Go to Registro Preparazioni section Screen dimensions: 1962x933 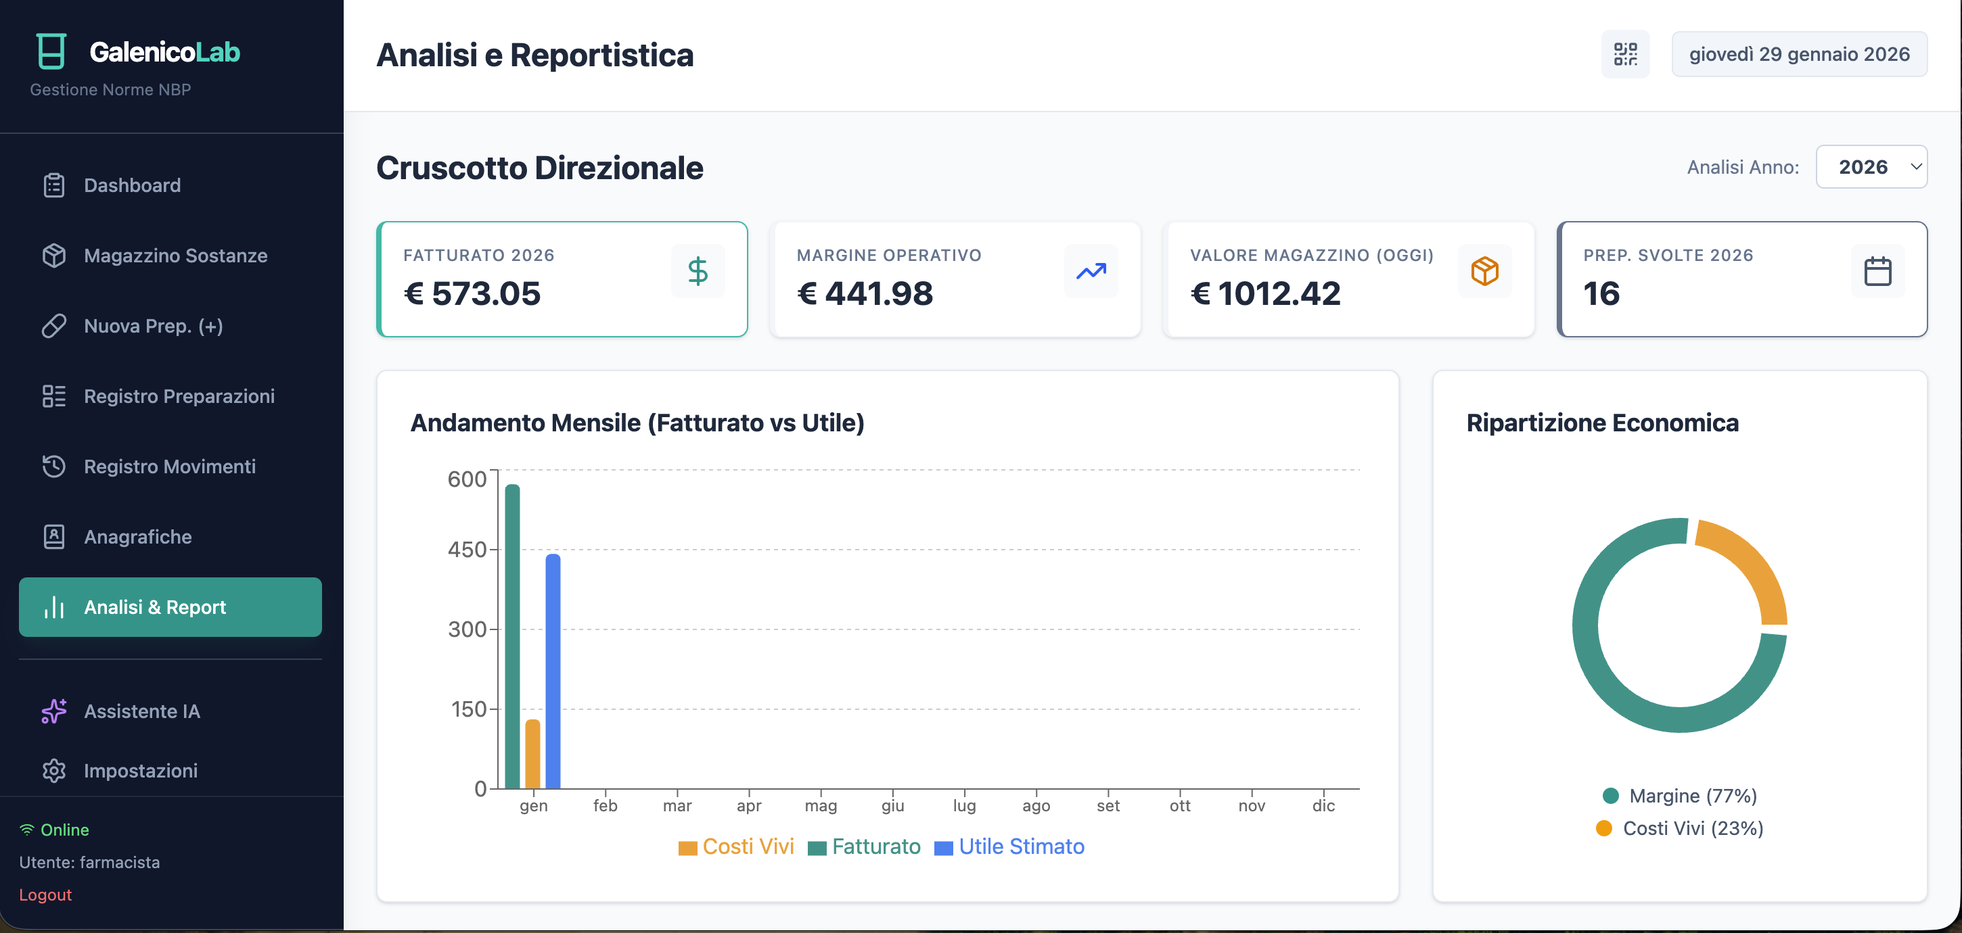178,396
